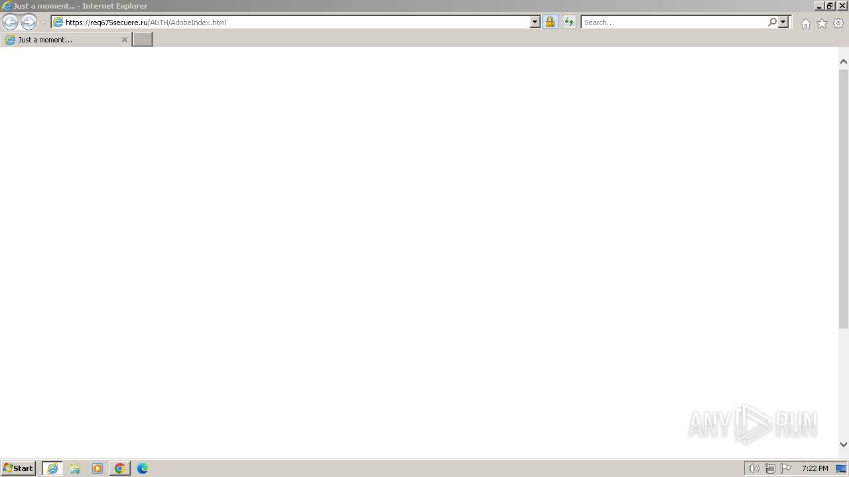
Task: Open the security report lock icon
Action: (550, 22)
